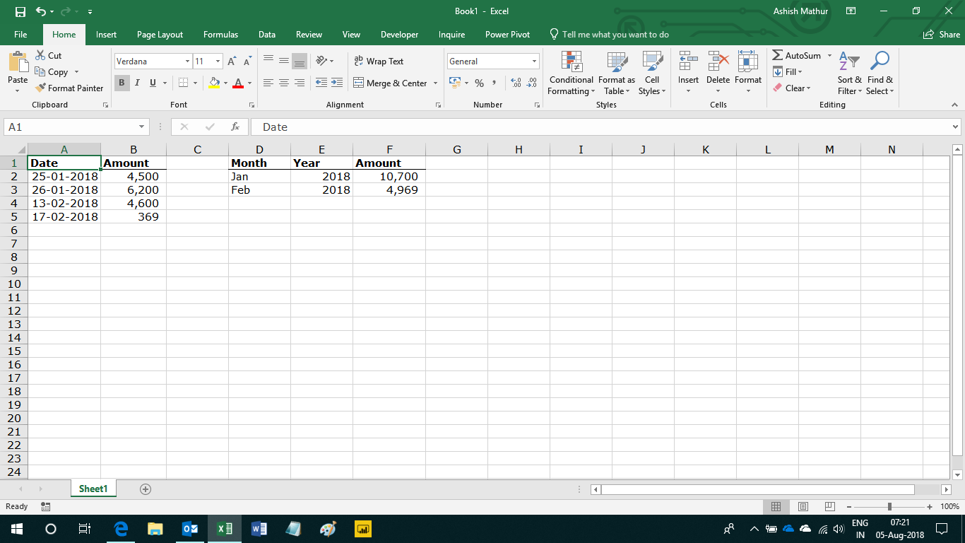Image resolution: width=965 pixels, height=543 pixels.
Task: Click the red Font Color swatch
Action: click(x=238, y=83)
